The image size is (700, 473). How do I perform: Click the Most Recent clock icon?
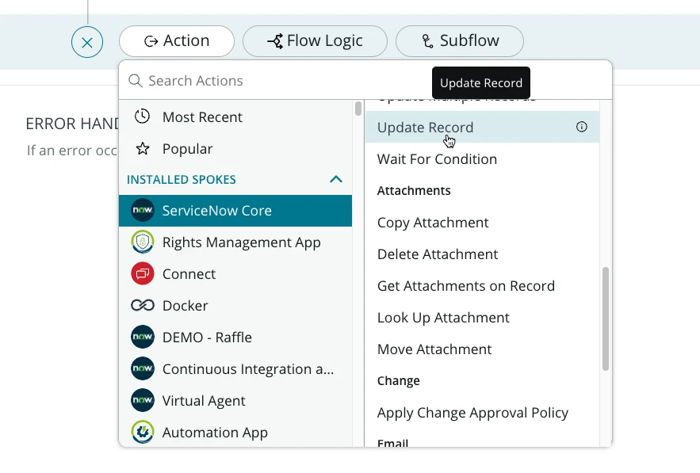coord(143,117)
